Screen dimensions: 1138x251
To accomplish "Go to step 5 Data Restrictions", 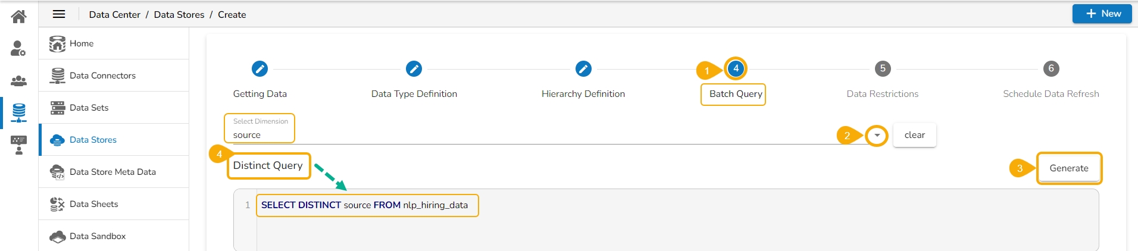I will click(x=883, y=69).
